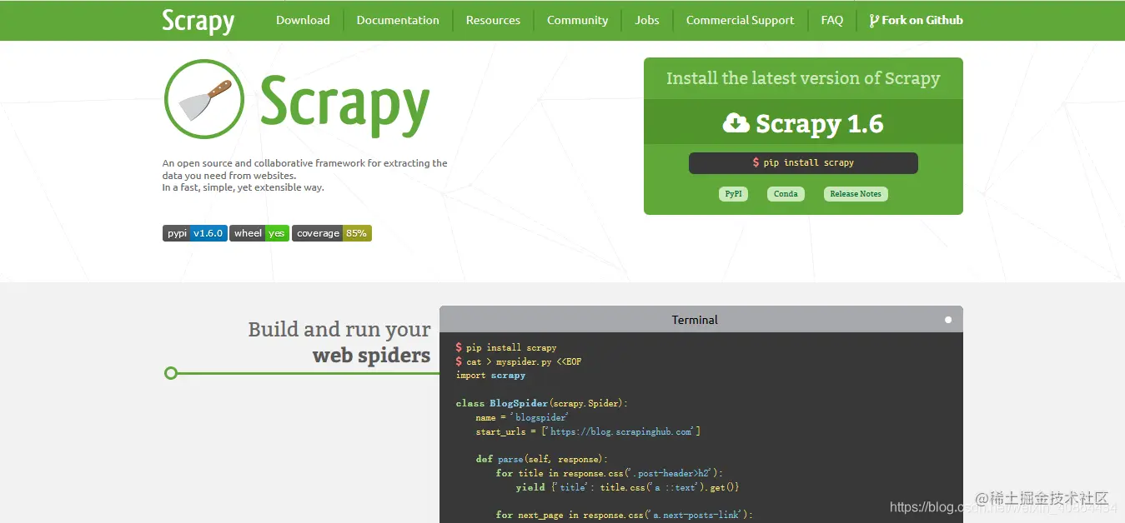
Task: Open the Documentation menu item
Action: [398, 20]
